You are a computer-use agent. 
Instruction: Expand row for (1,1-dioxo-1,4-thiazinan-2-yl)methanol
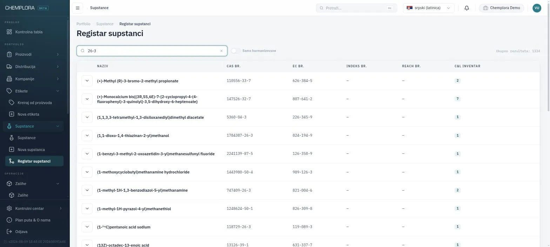[87, 135]
